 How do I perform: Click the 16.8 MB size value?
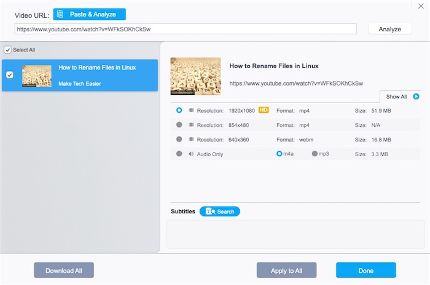(381, 140)
